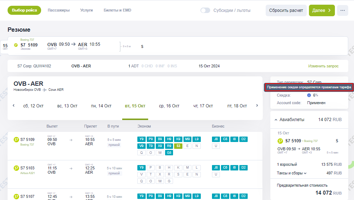
Task: Choose business class J8 on S7 5107
Action: pos(216,196)
